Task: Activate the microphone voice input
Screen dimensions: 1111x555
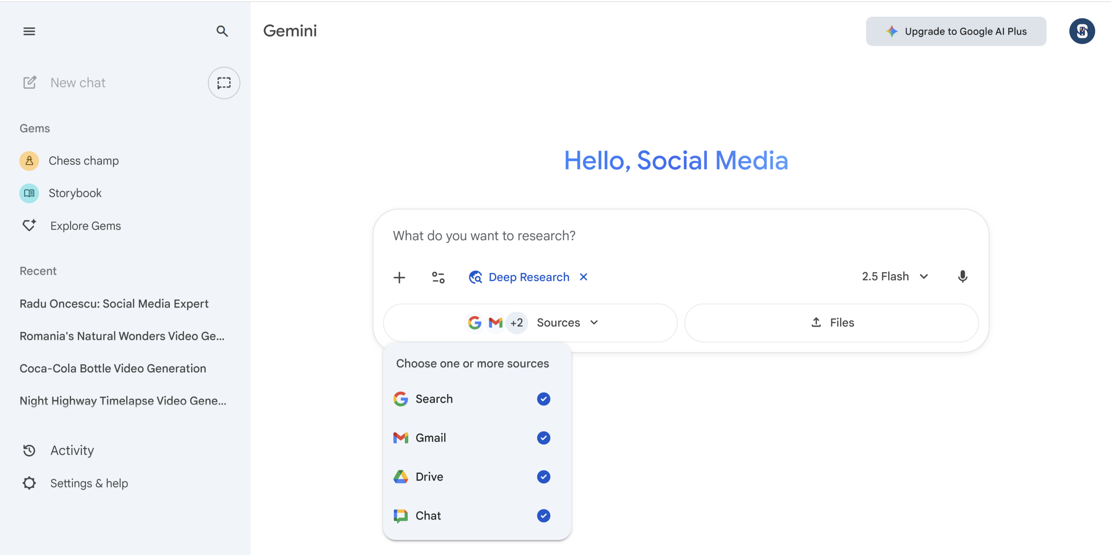Action: click(962, 277)
